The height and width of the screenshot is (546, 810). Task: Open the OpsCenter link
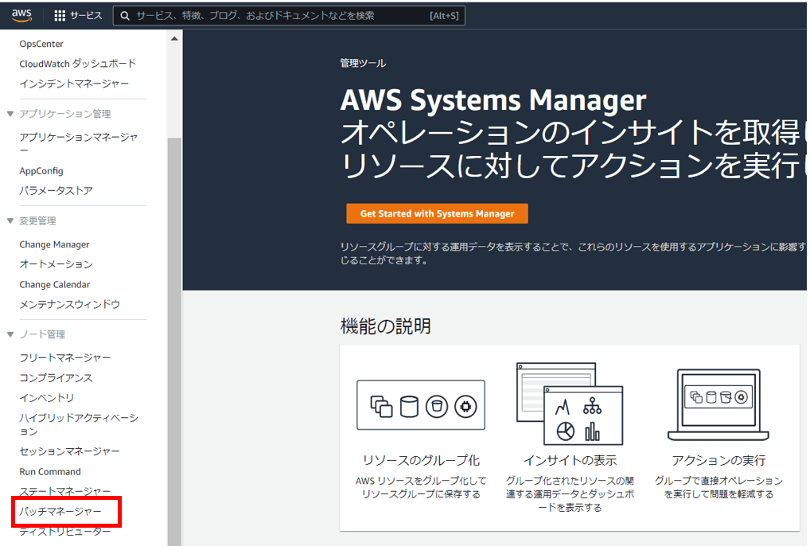[41, 44]
